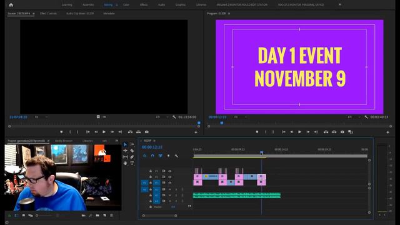Click Overwrite in the Source monitor
Viewport: 400px width, 225px height.
click(x=138, y=132)
